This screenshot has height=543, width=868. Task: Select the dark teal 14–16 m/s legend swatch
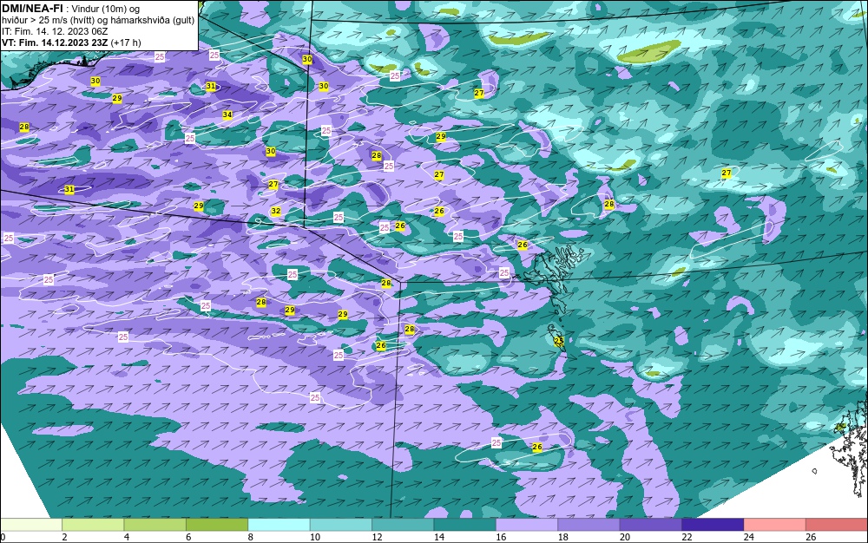pos(465,525)
